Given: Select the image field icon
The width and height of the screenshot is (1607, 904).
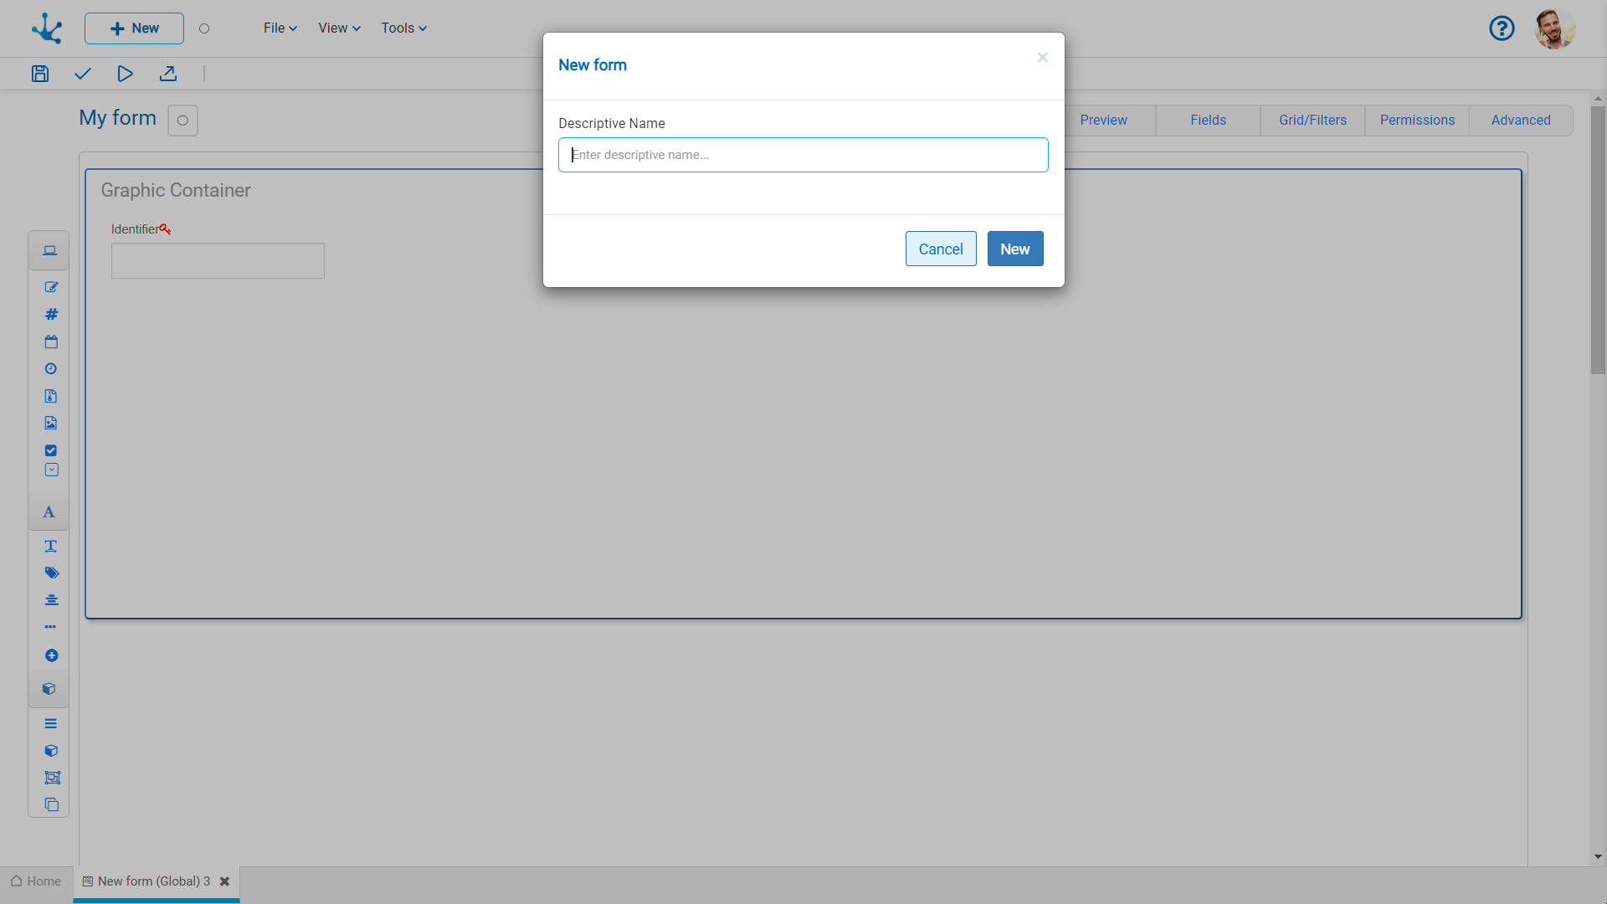Looking at the screenshot, I should click(x=51, y=423).
